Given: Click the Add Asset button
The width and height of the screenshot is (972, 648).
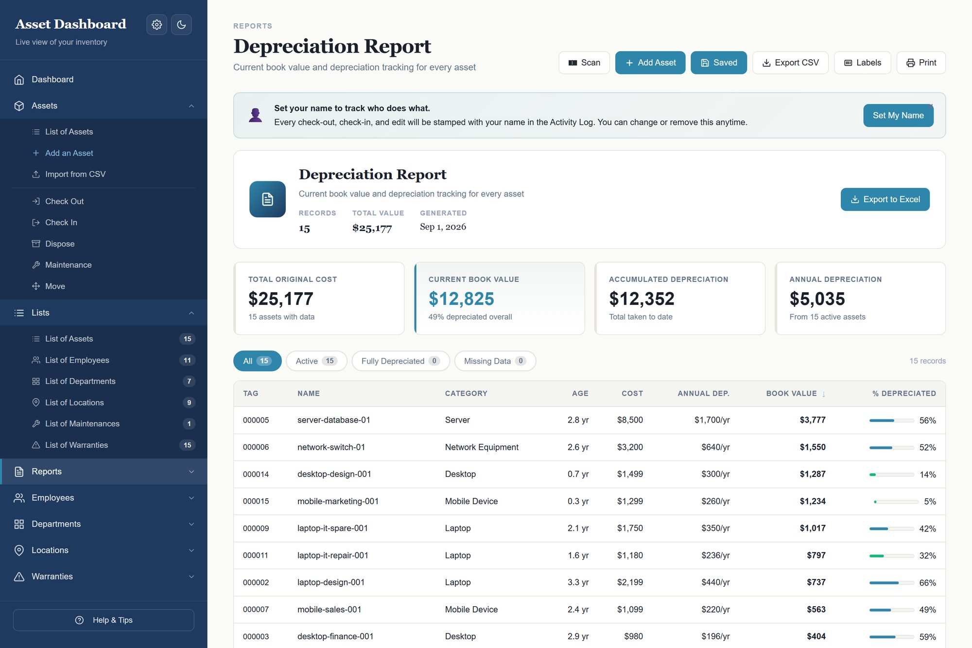Looking at the screenshot, I should pos(650,63).
